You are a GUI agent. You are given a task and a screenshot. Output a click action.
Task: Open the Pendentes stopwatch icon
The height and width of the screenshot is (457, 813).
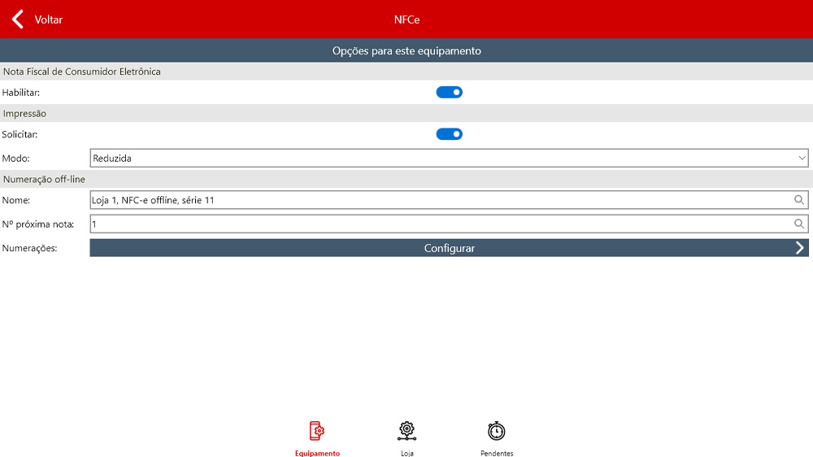pyautogui.click(x=496, y=431)
